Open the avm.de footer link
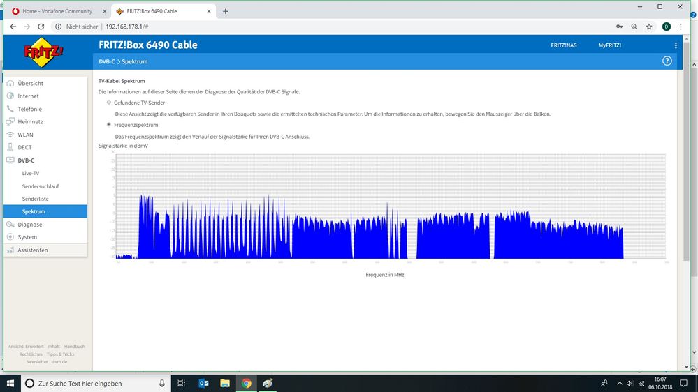This screenshot has width=698, height=392. pos(59,362)
